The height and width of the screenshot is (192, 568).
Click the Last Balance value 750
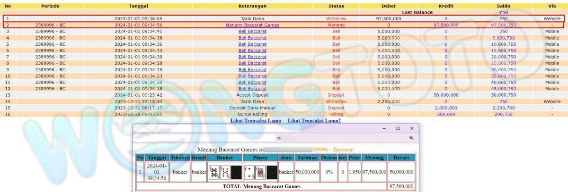tap(503, 12)
